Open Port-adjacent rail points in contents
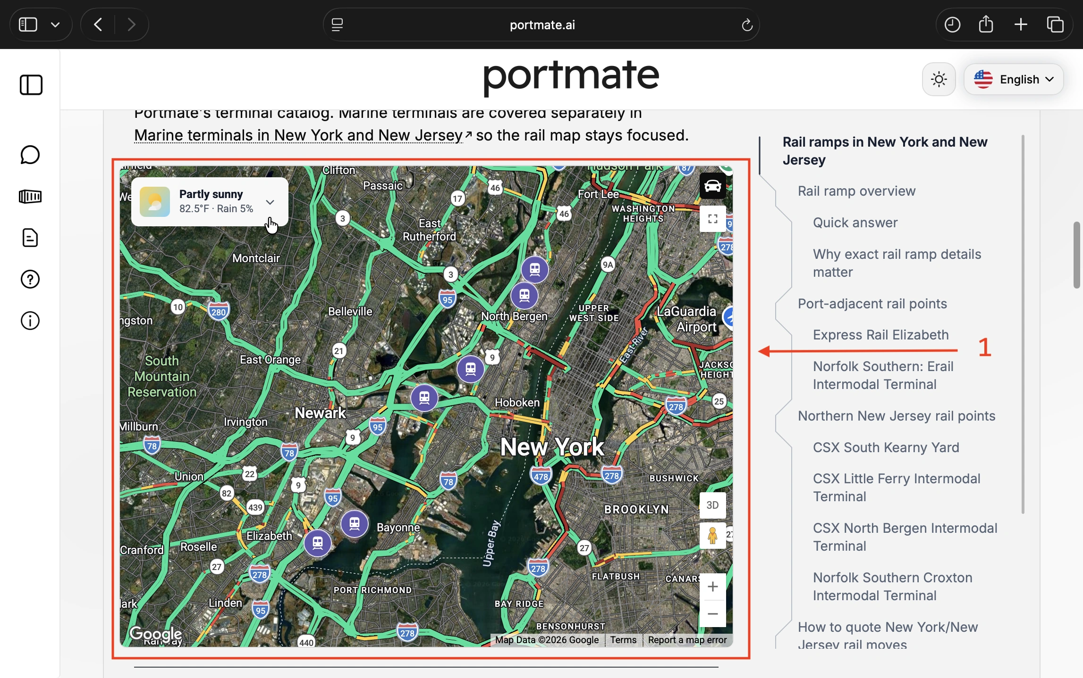1083x678 pixels. [872, 304]
